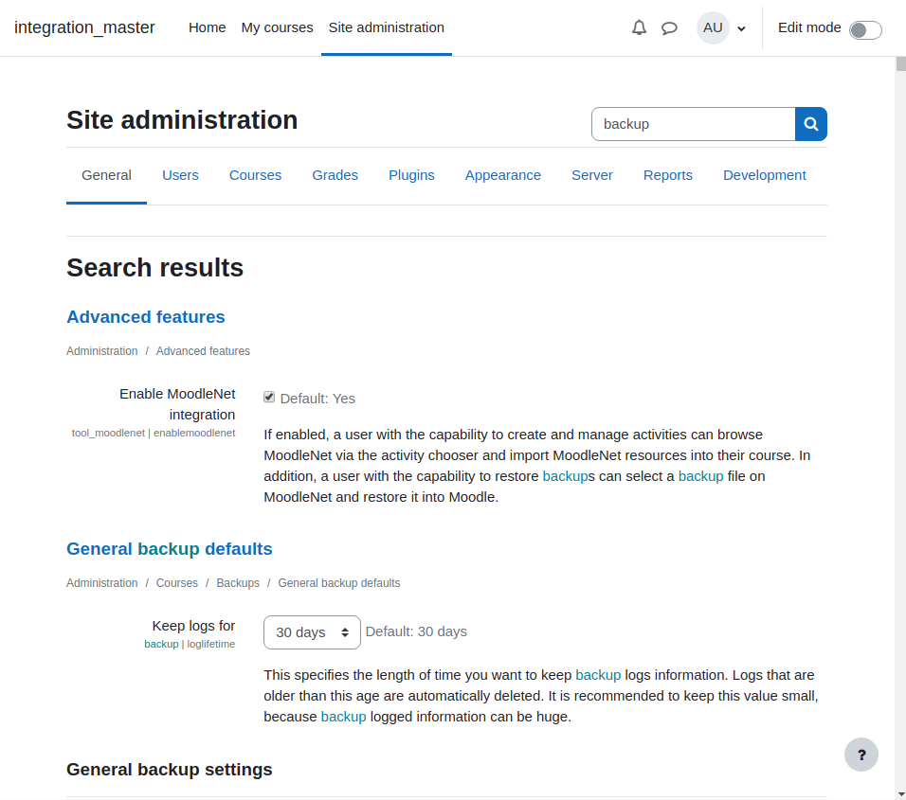
Task: Click the 'Site administration' page title
Action: 182,120
